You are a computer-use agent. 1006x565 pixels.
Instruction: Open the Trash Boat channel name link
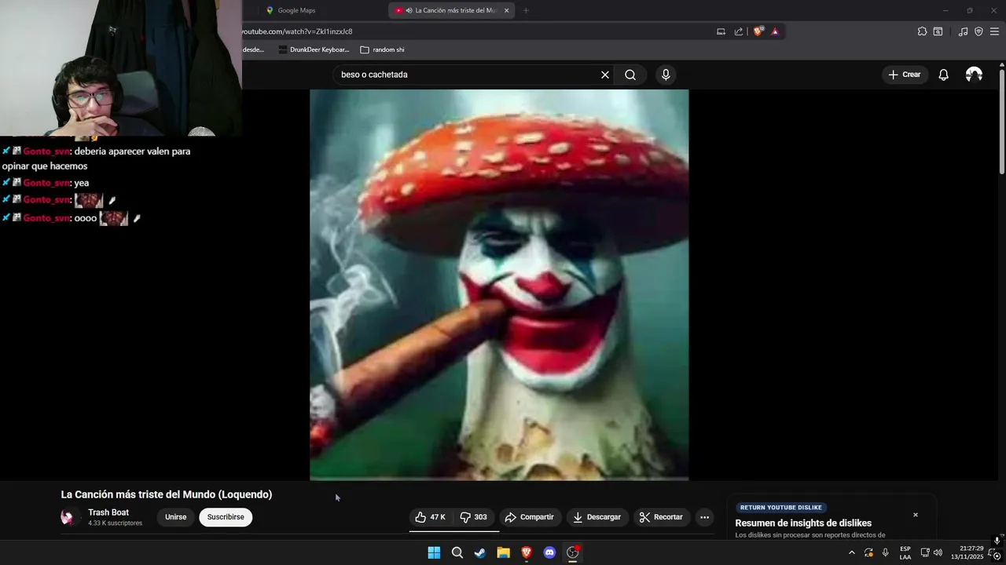click(x=108, y=512)
